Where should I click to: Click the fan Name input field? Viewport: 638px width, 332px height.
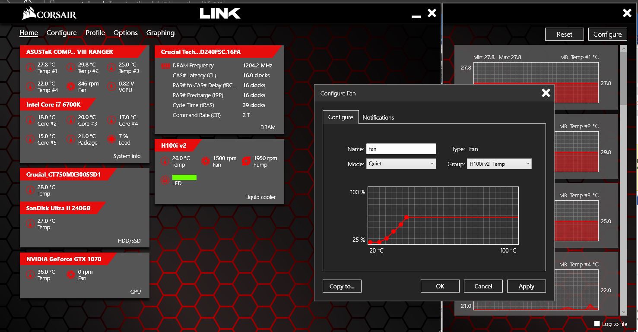[401, 149]
